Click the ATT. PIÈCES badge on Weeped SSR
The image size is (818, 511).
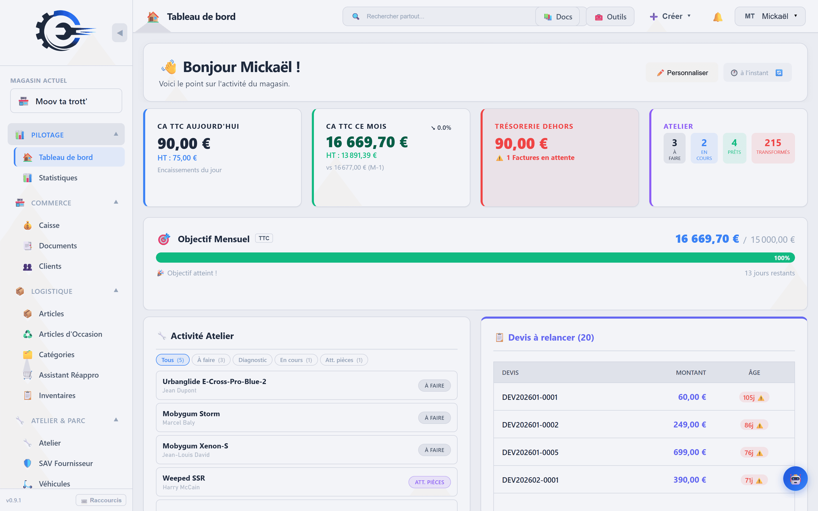coord(430,482)
